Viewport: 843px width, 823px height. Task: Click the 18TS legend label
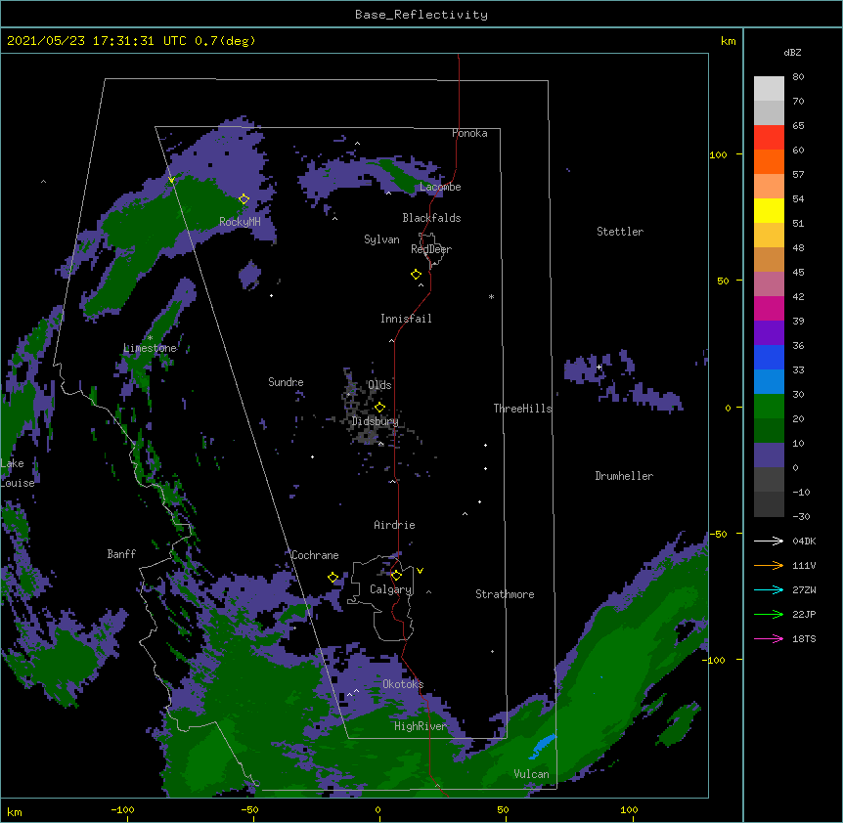[x=804, y=638]
